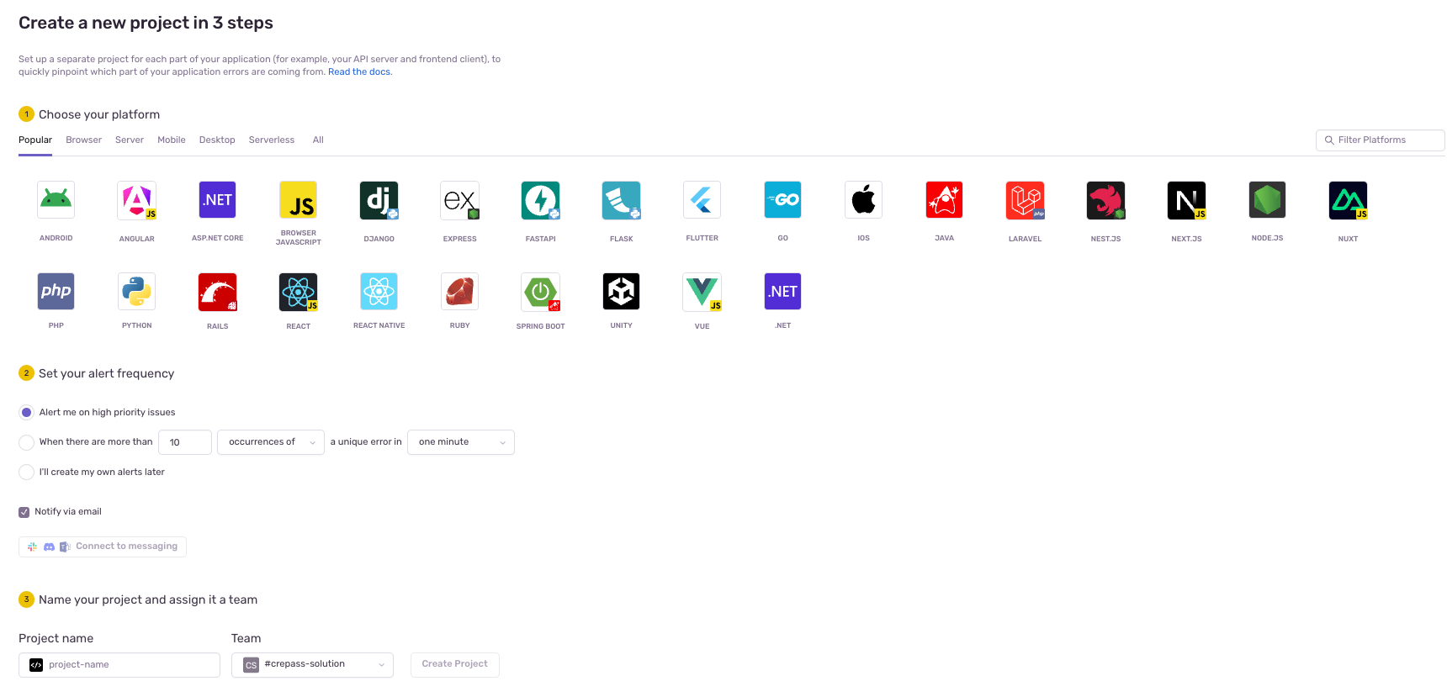Pick the ASP.NET Core platform
1447x697 pixels.
coord(217,200)
